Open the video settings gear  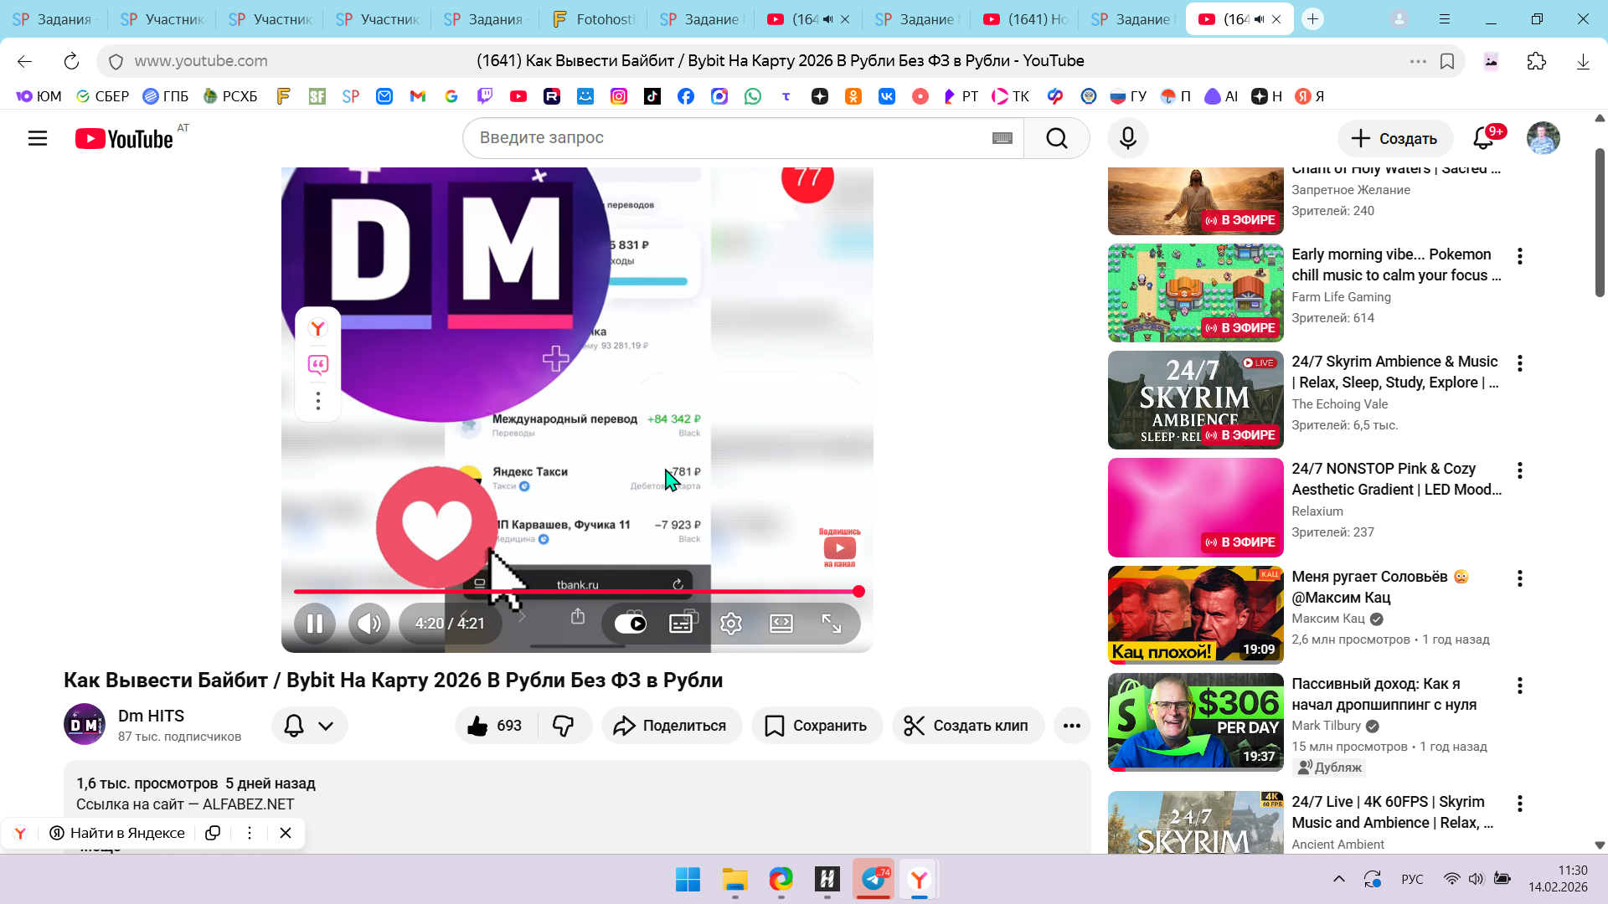731,624
